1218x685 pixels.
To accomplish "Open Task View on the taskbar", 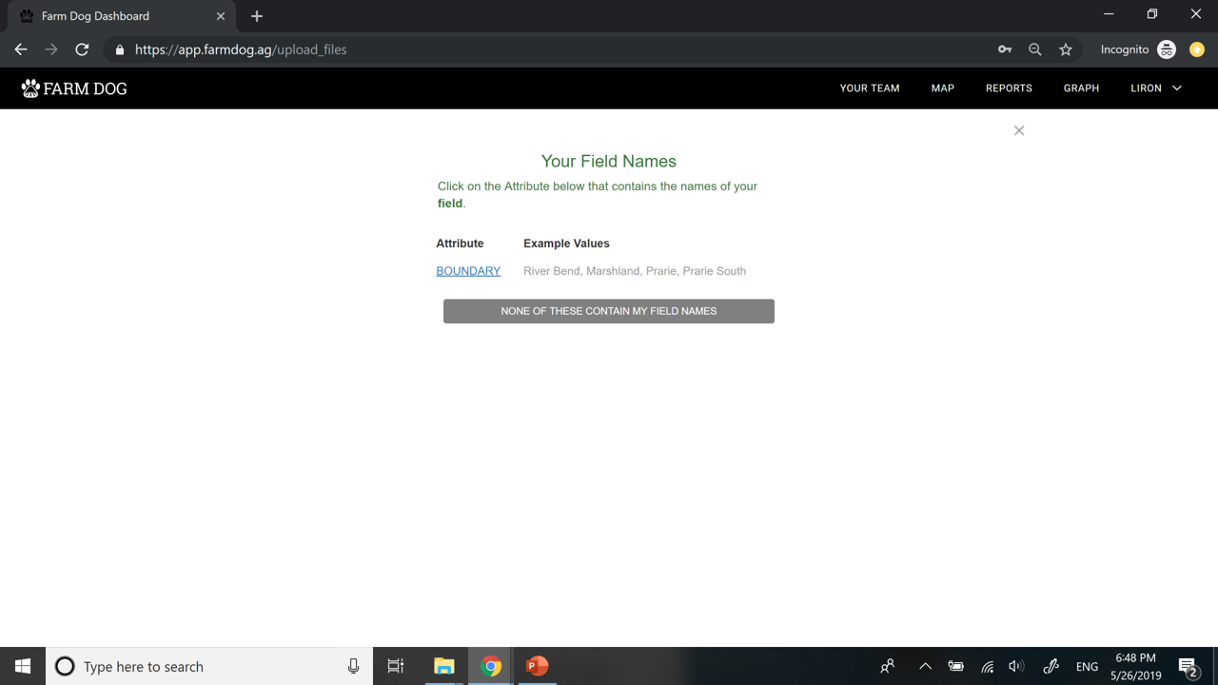I will coord(396,666).
